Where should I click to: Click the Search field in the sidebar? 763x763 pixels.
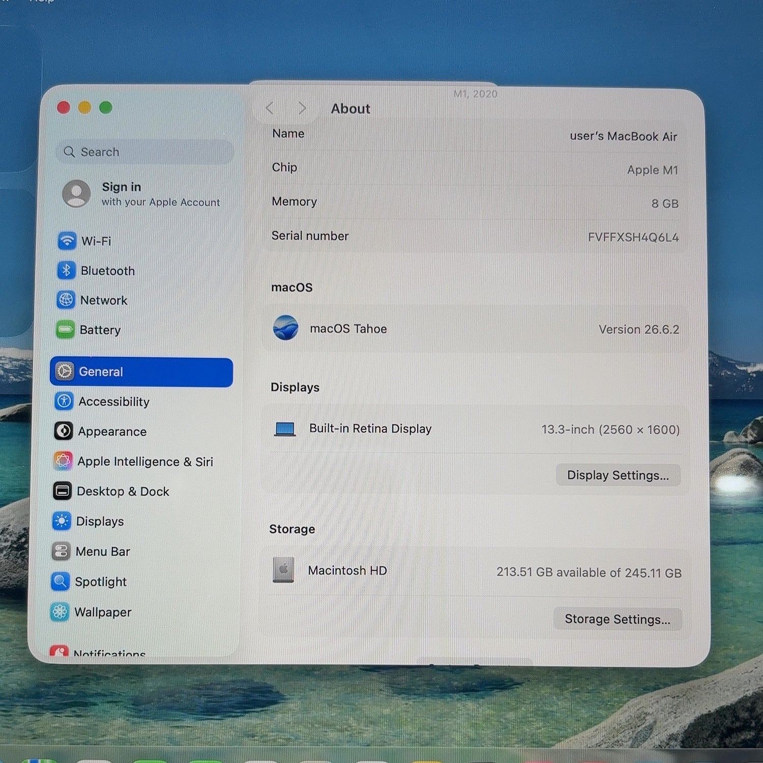pos(144,152)
